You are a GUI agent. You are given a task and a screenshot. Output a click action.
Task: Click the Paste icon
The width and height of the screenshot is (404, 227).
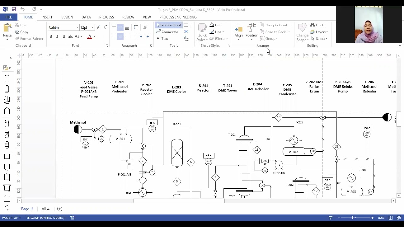(7, 31)
